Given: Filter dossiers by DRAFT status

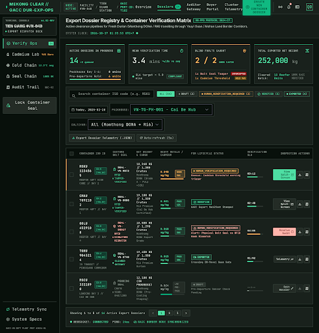Looking at the screenshot, I should coord(186,94).
